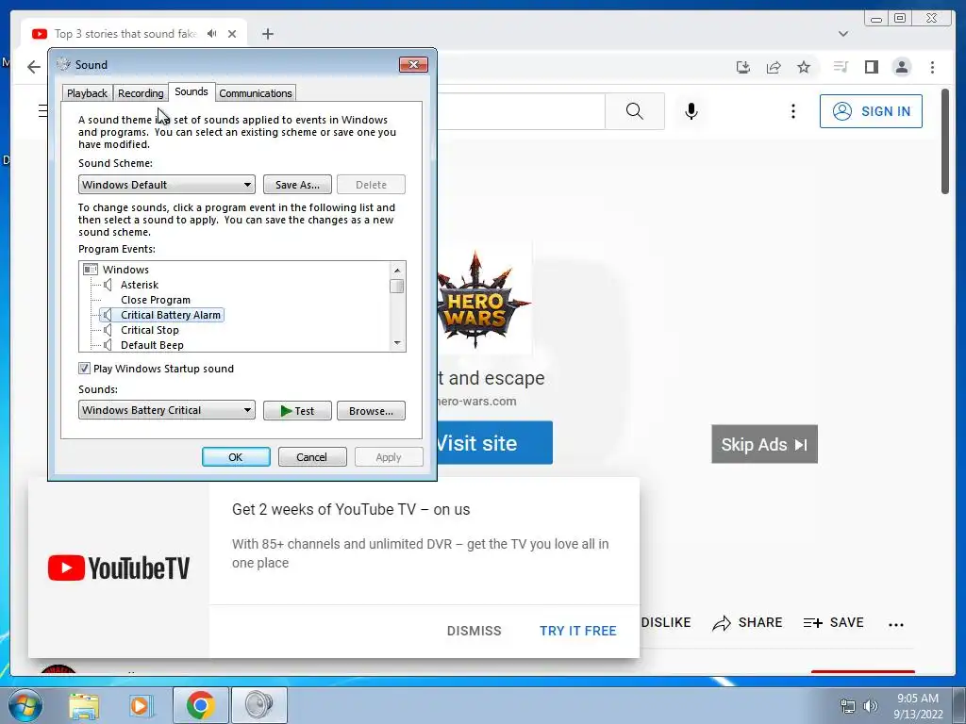Open the Sound Scheme dropdown

point(167,185)
